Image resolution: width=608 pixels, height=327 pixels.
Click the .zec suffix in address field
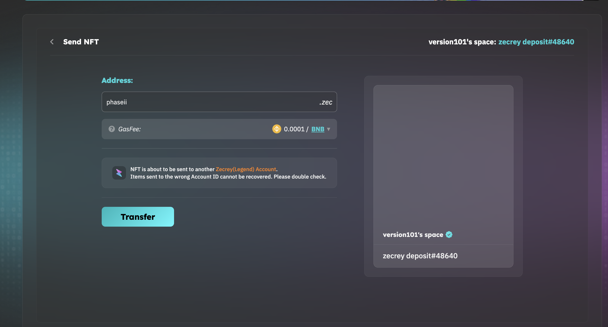(326, 102)
